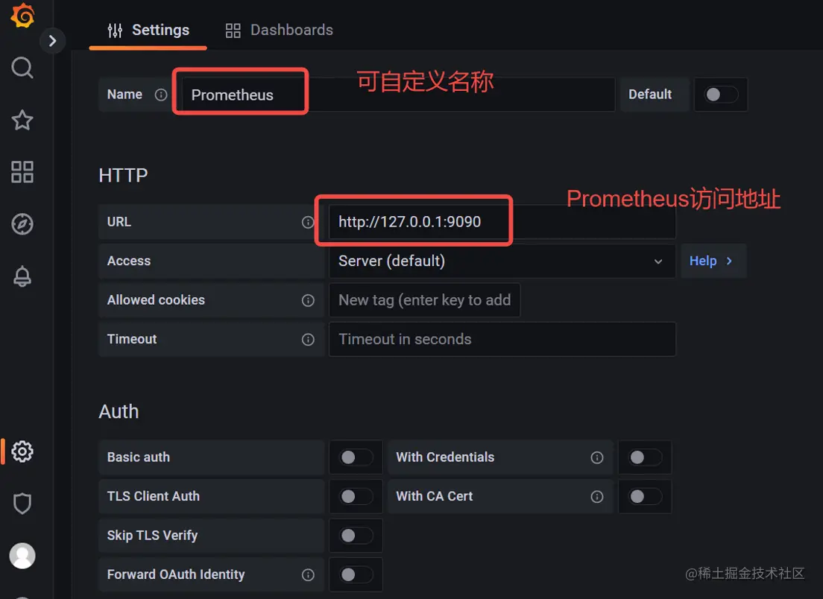Open the Alerting bell icon

(x=22, y=276)
